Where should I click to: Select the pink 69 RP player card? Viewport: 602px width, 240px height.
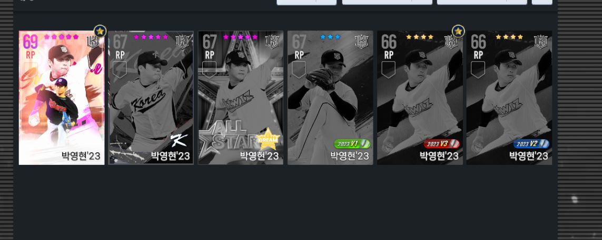coord(62,98)
